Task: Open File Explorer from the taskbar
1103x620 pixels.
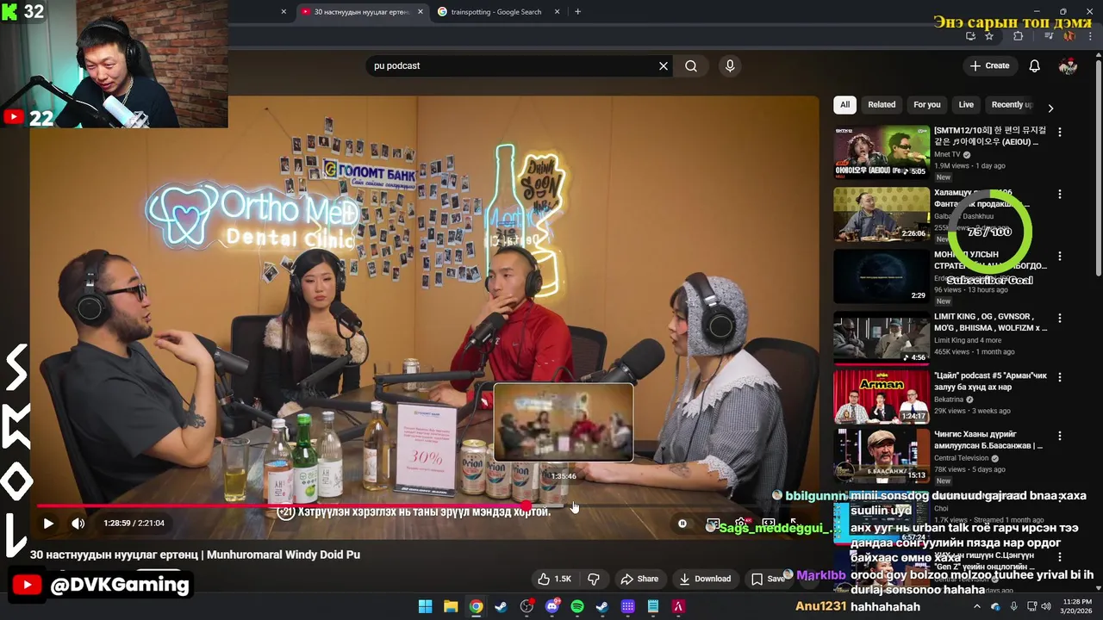Action: coord(451,607)
